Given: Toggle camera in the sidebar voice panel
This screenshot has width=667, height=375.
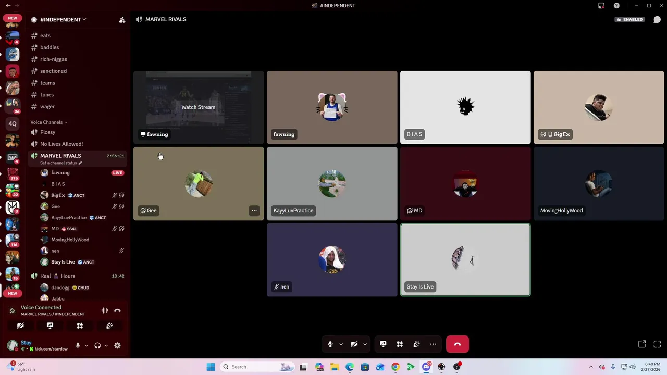Looking at the screenshot, I should click(x=20, y=326).
